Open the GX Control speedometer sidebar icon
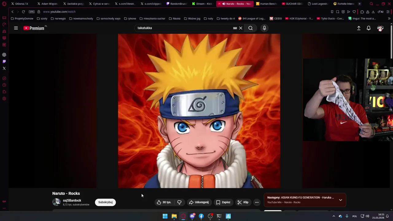The image size is (393, 221). (x=4, y=24)
